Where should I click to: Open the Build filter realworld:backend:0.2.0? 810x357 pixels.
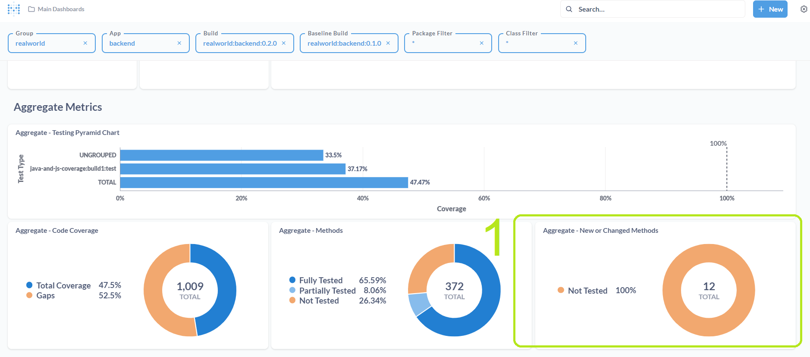coord(245,43)
